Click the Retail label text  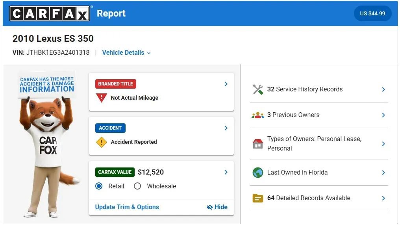(x=116, y=186)
